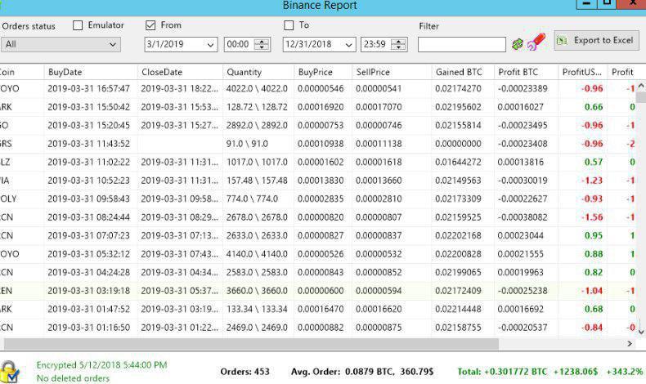Adjust the From time 00:00 spinner
This screenshot has height=384, width=646.
click(x=262, y=44)
